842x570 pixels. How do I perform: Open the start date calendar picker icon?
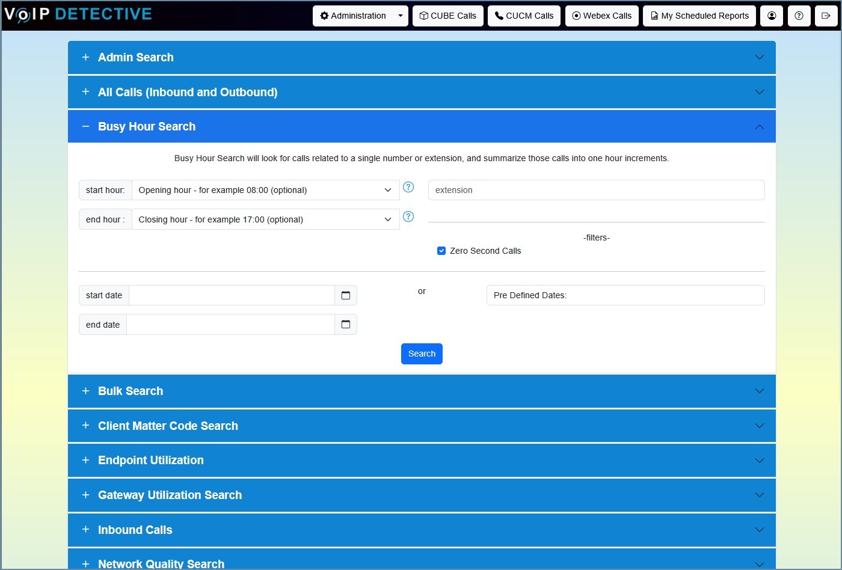pyautogui.click(x=346, y=295)
